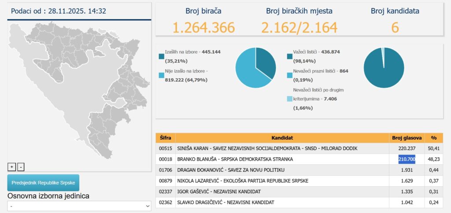The image size is (451, 213).
Task: Click the Važeći listići legend swatch
Action: click(289, 56)
